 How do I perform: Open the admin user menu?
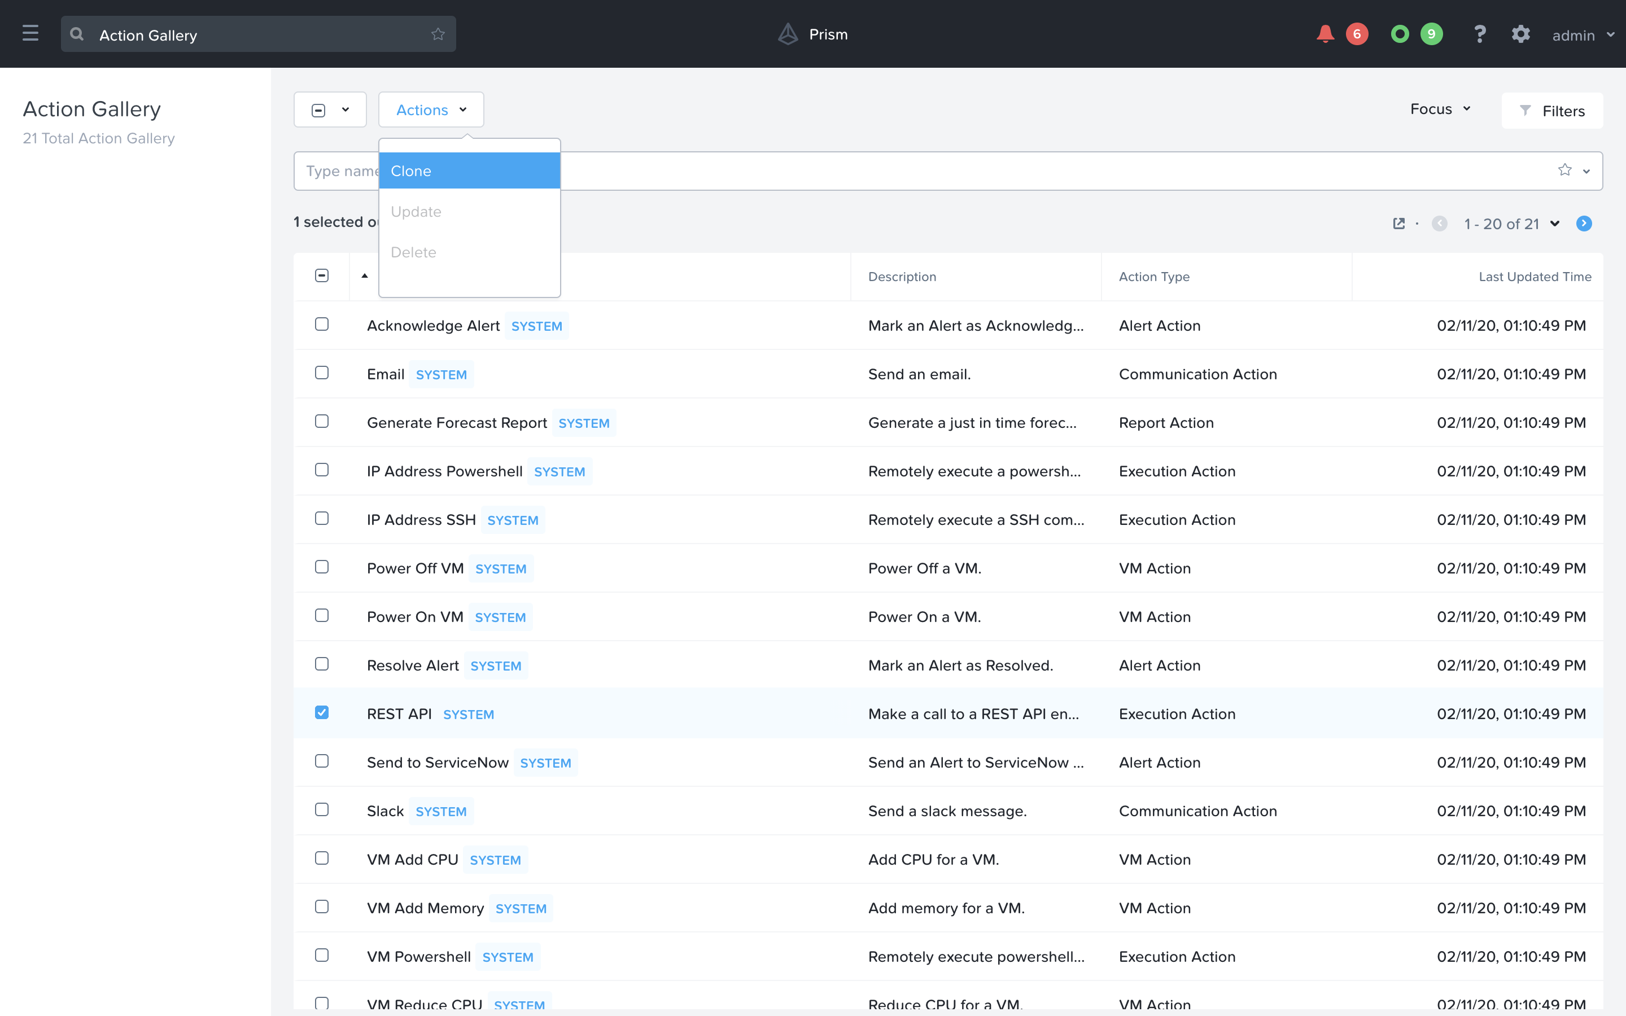[1583, 35]
